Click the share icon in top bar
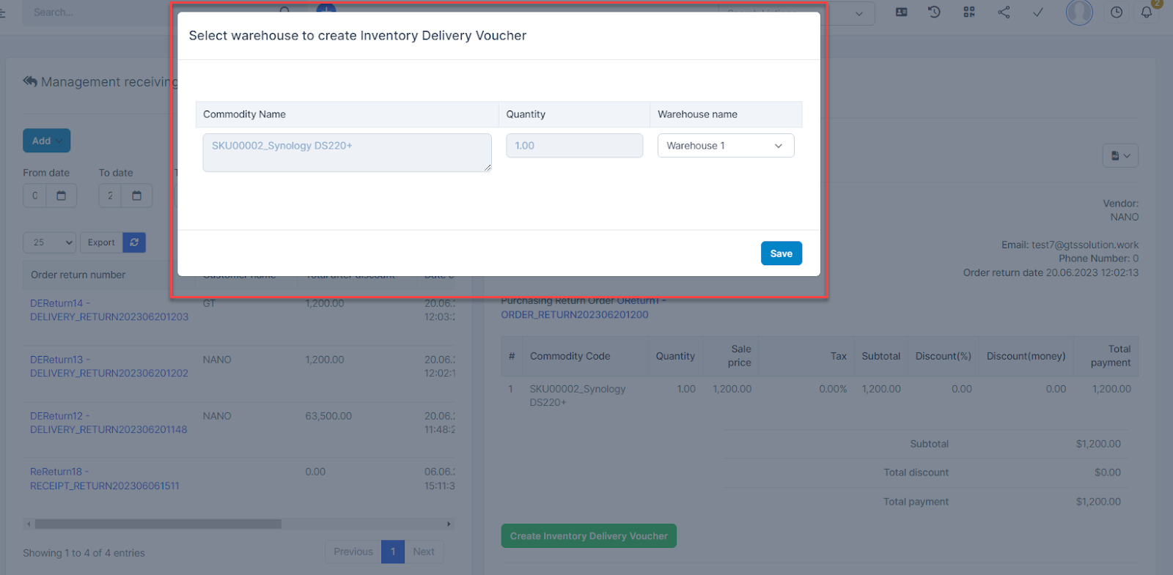This screenshot has width=1173, height=575. (x=1004, y=12)
